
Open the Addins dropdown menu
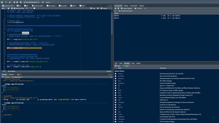49,2
